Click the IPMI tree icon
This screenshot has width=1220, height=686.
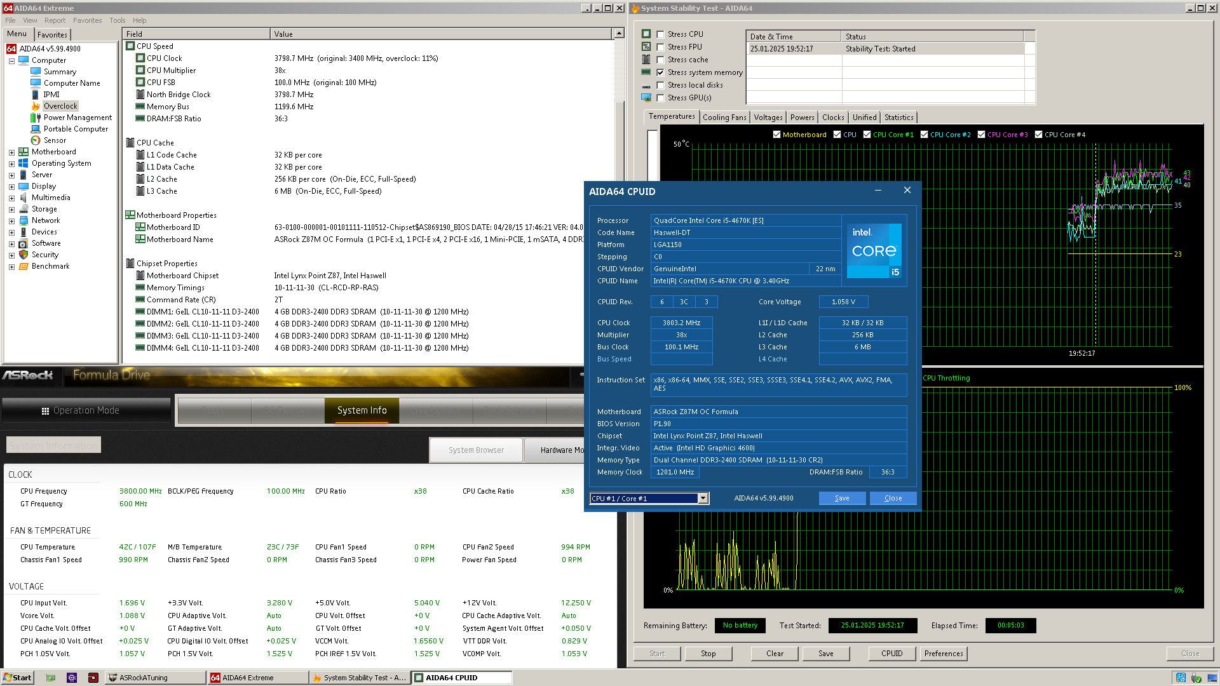pyautogui.click(x=36, y=95)
